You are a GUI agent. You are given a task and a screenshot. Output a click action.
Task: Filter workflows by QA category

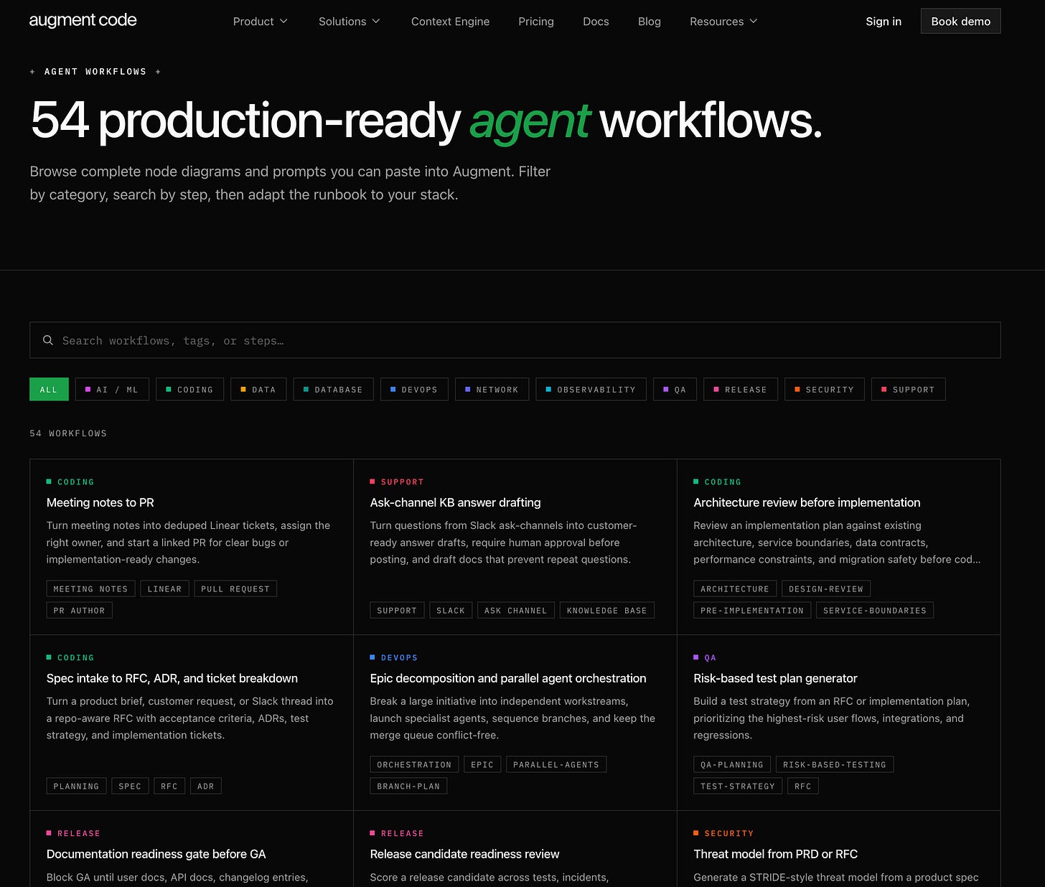[675, 390]
